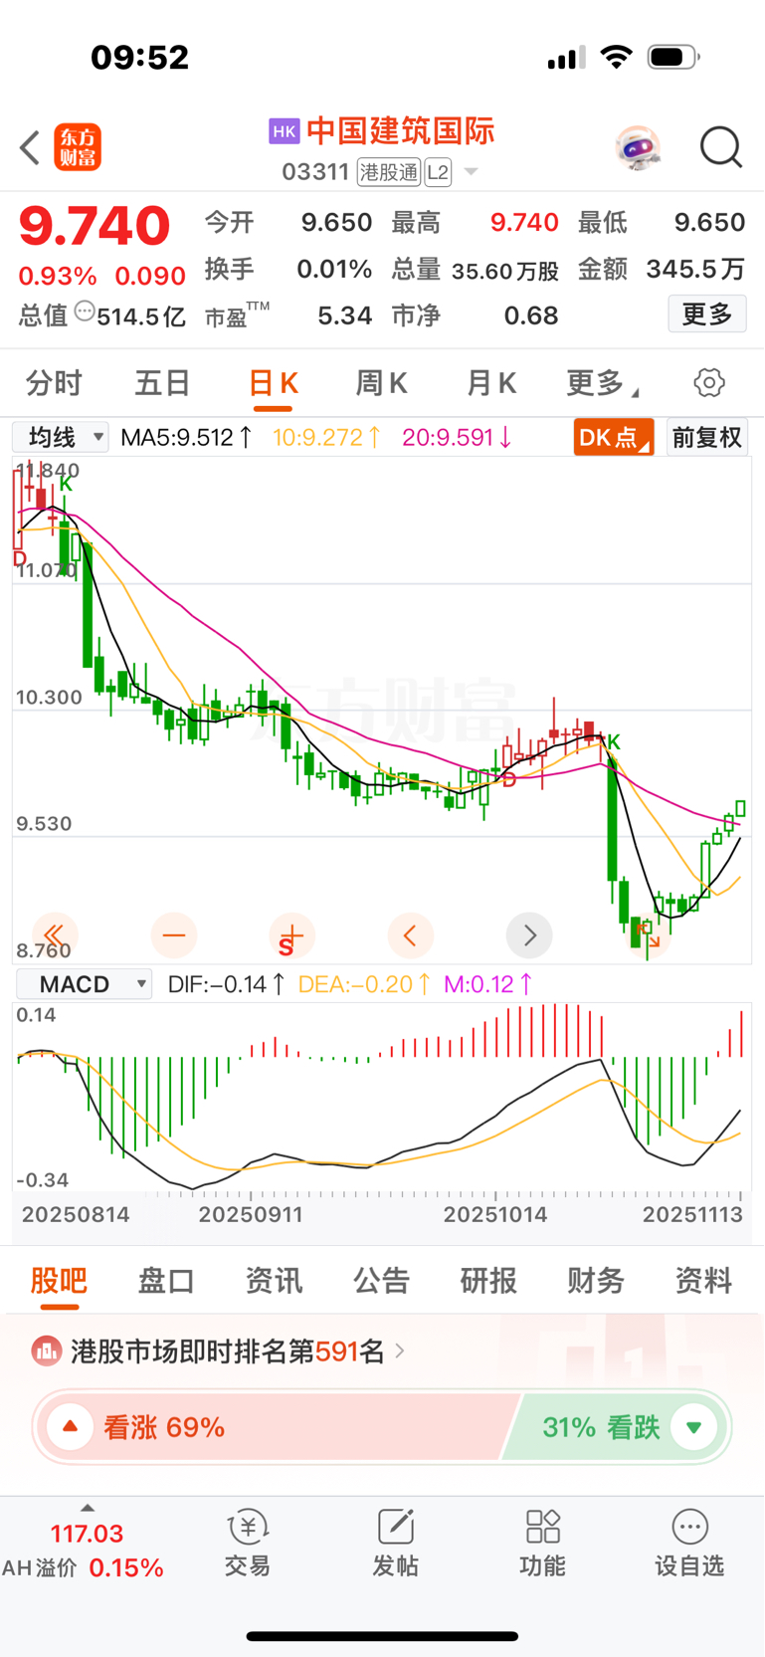The image size is (765, 1657).
Task: Open the 前复权 adjustment selector
Action: tap(706, 437)
